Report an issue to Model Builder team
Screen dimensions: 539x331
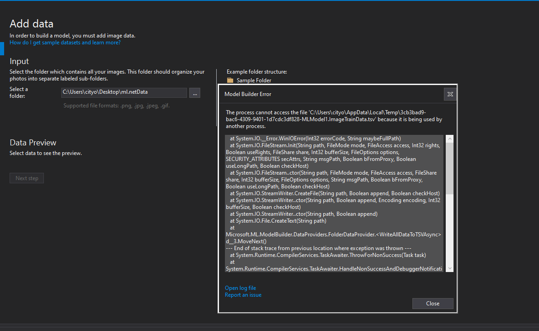click(x=243, y=295)
